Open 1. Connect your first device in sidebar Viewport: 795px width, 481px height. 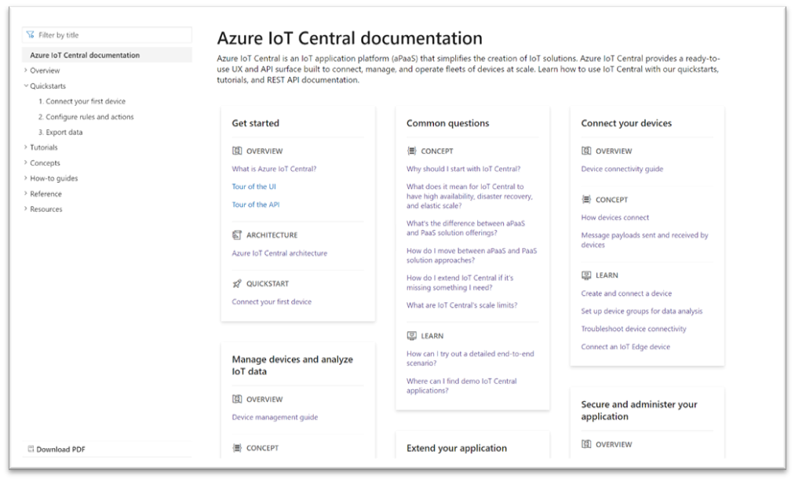[x=82, y=101]
